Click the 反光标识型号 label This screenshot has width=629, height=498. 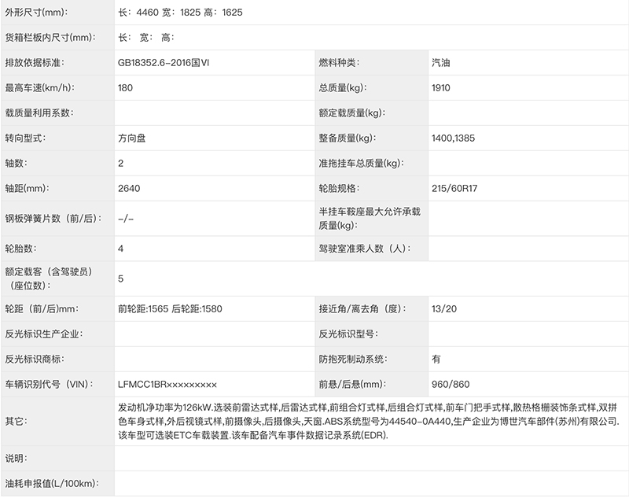point(348,334)
